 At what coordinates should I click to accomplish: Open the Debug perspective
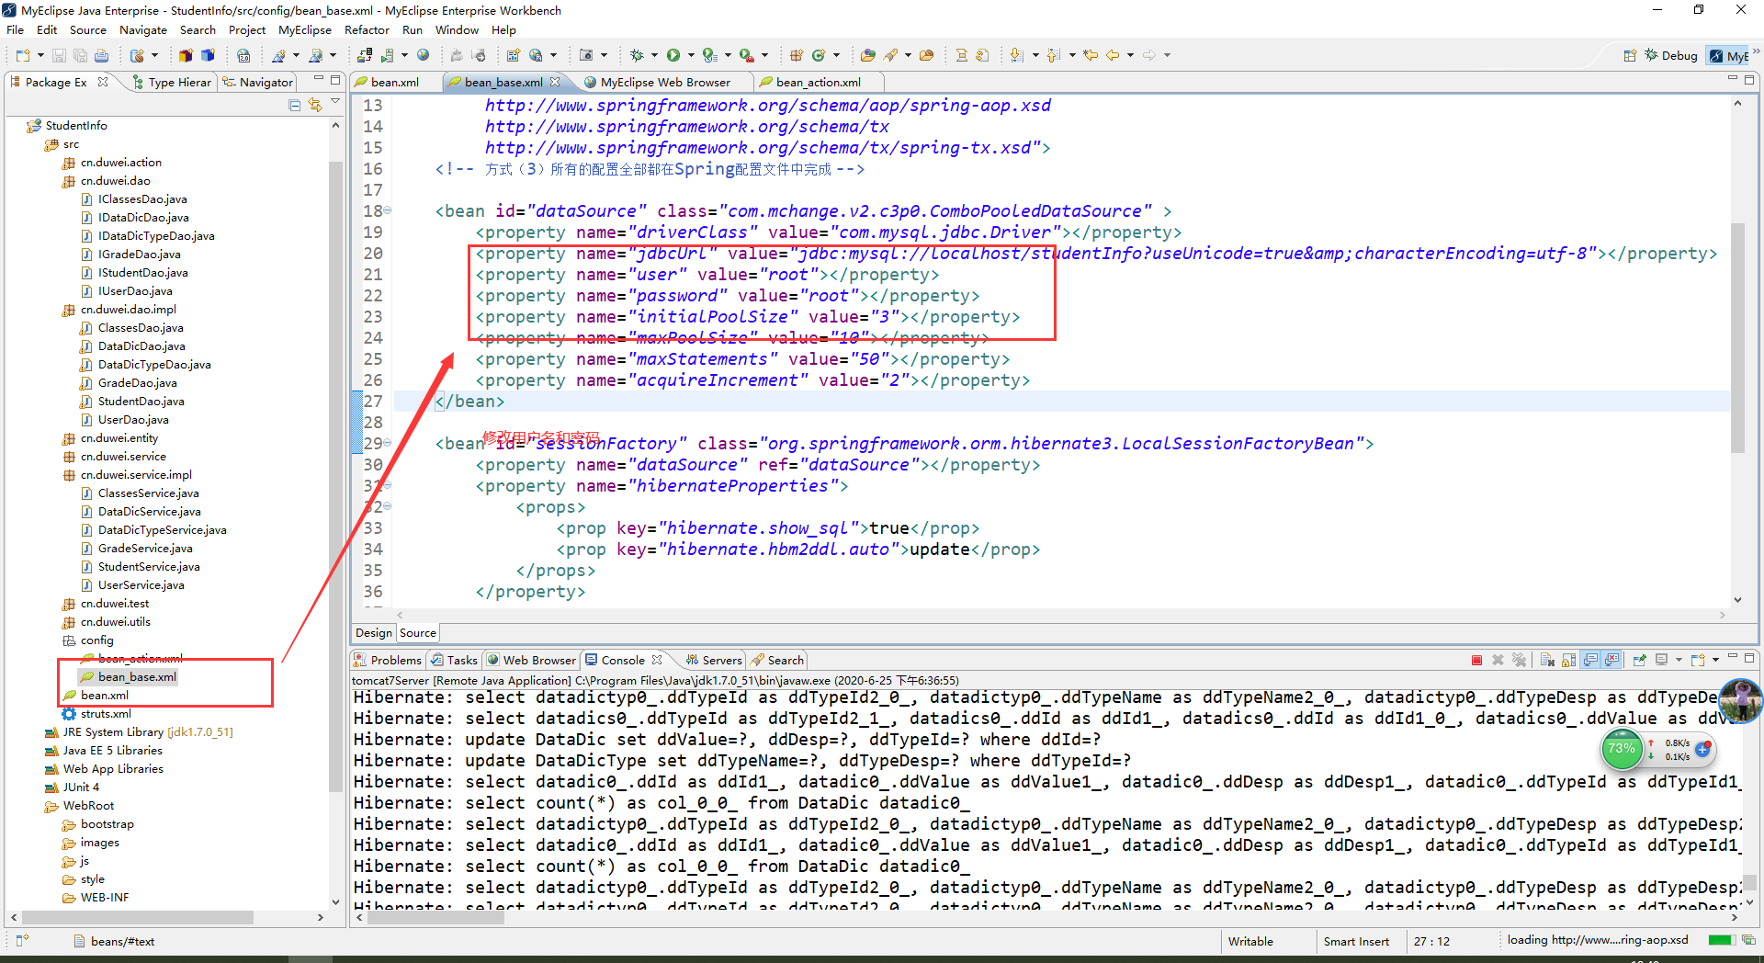pyautogui.click(x=1671, y=55)
